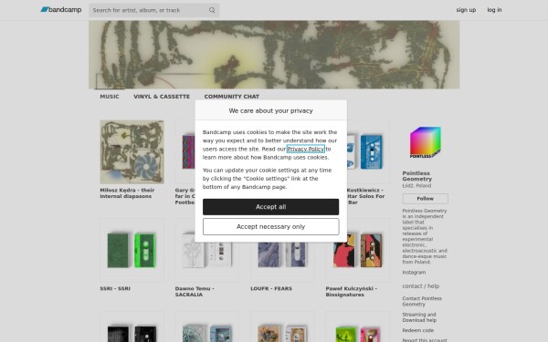
Task: Open the blue Kostkiewicz cassette thumbnail
Action: click(x=368, y=151)
